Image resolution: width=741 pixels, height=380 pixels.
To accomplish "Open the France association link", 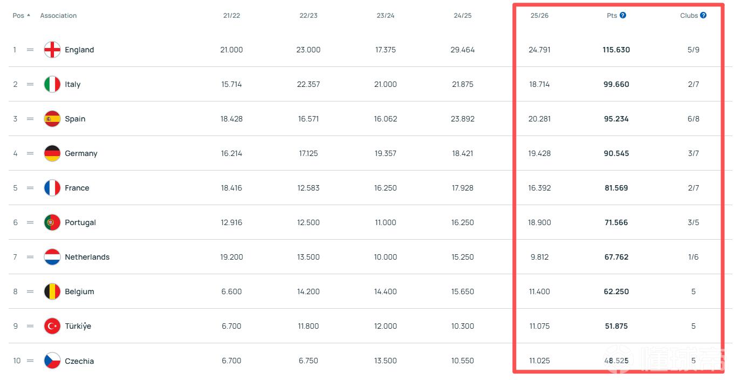I will pos(77,188).
